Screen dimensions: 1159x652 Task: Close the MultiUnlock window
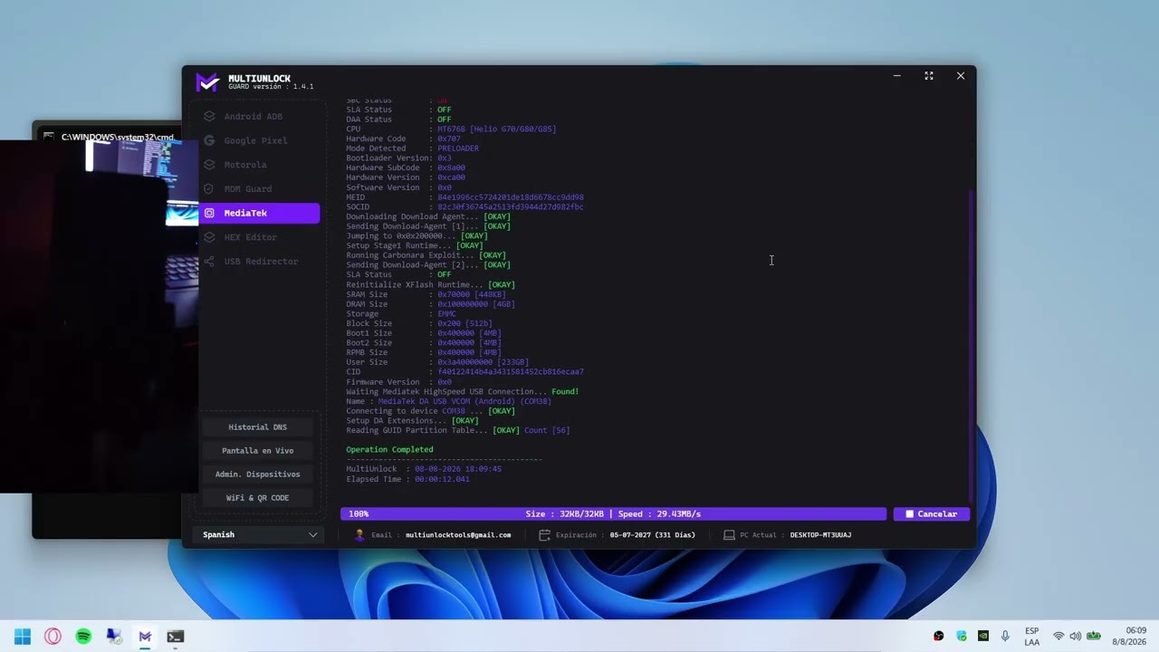[961, 76]
